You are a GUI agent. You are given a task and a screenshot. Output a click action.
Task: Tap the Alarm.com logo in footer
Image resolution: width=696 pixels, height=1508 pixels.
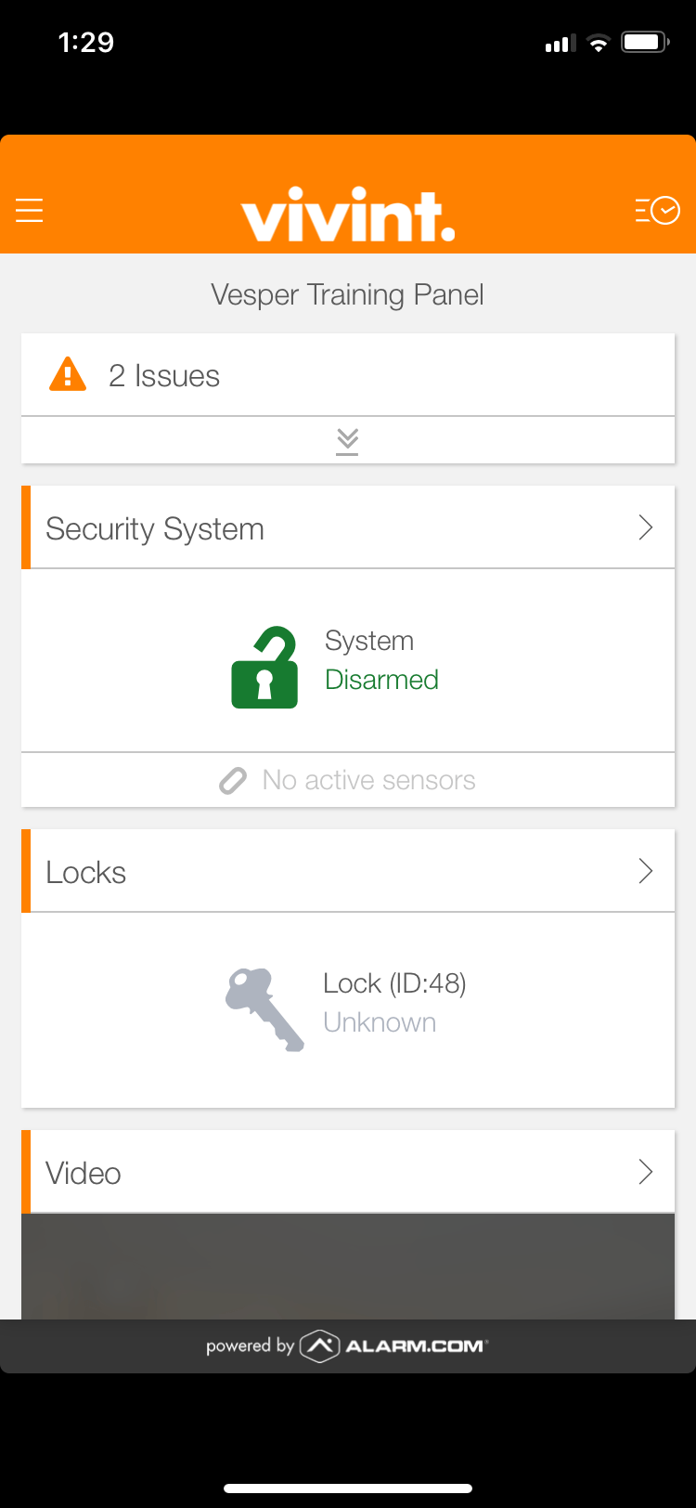394,1345
